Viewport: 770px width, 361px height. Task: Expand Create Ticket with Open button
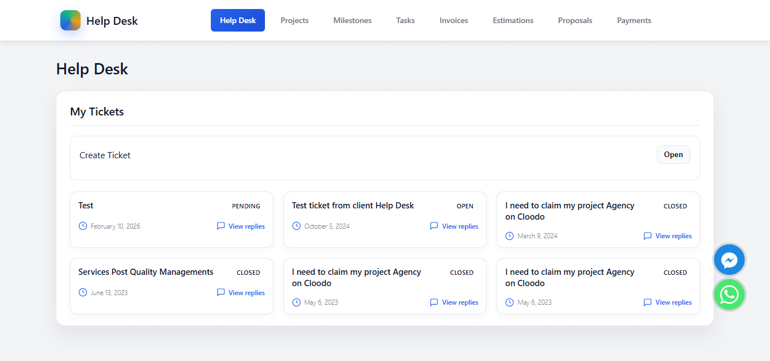[x=673, y=155]
